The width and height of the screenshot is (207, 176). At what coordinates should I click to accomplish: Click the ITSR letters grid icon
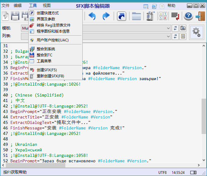pos(163,16)
